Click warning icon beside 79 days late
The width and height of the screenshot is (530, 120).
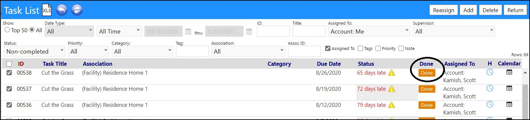coord(392,105)
